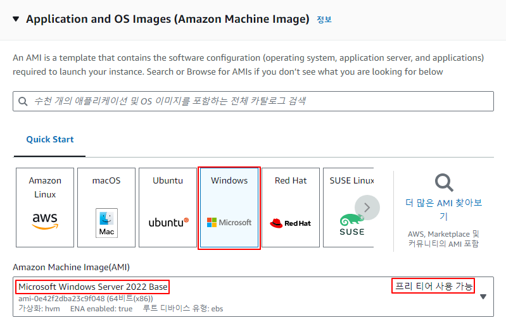
Task: Click the AWS, Marketplace 및 커뮤니티의 AMI 포함 caption
Action: coord(444,239)
